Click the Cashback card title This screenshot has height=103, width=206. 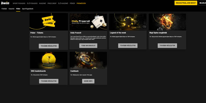click(x=74, y=71)
